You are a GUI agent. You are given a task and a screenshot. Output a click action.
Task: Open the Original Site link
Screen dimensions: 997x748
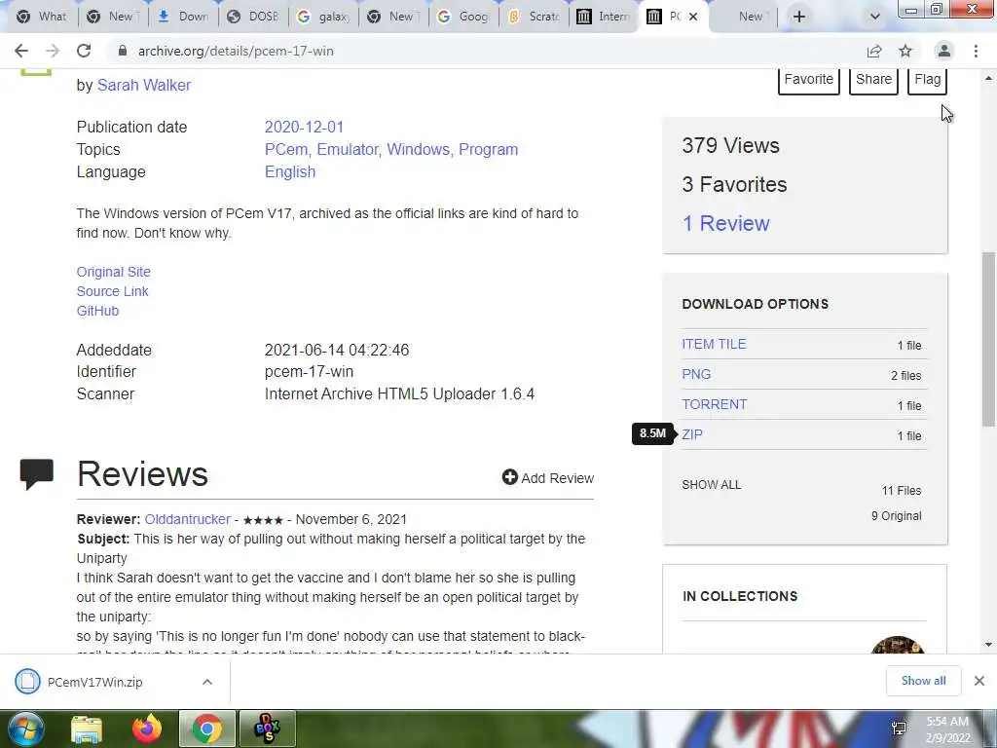tap(113, 272)
